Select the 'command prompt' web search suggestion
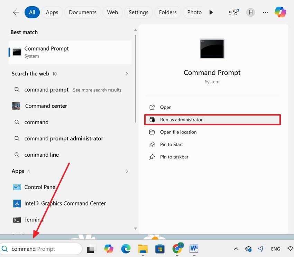294x257 pixels. point(70,90)
